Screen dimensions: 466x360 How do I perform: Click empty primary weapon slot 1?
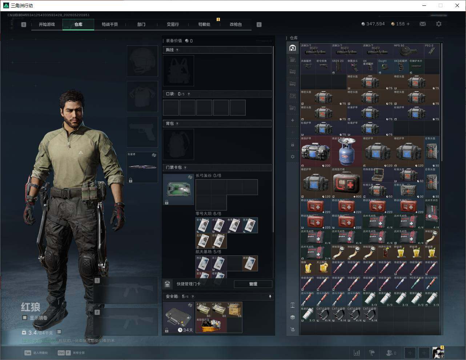(x=126, y=290)
